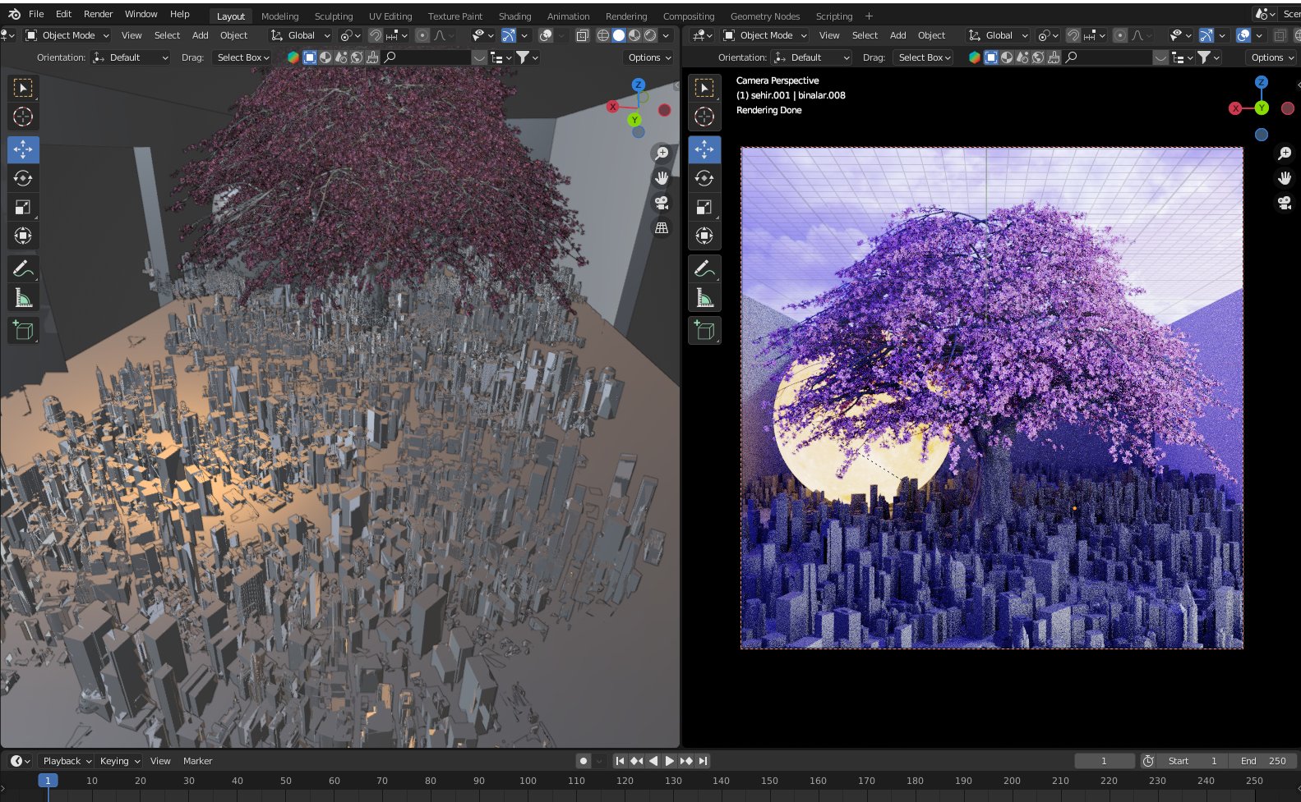Toggle X-ray mode in left viewport header
Viewport: 1301px width, 802px height.
[583, 35]
